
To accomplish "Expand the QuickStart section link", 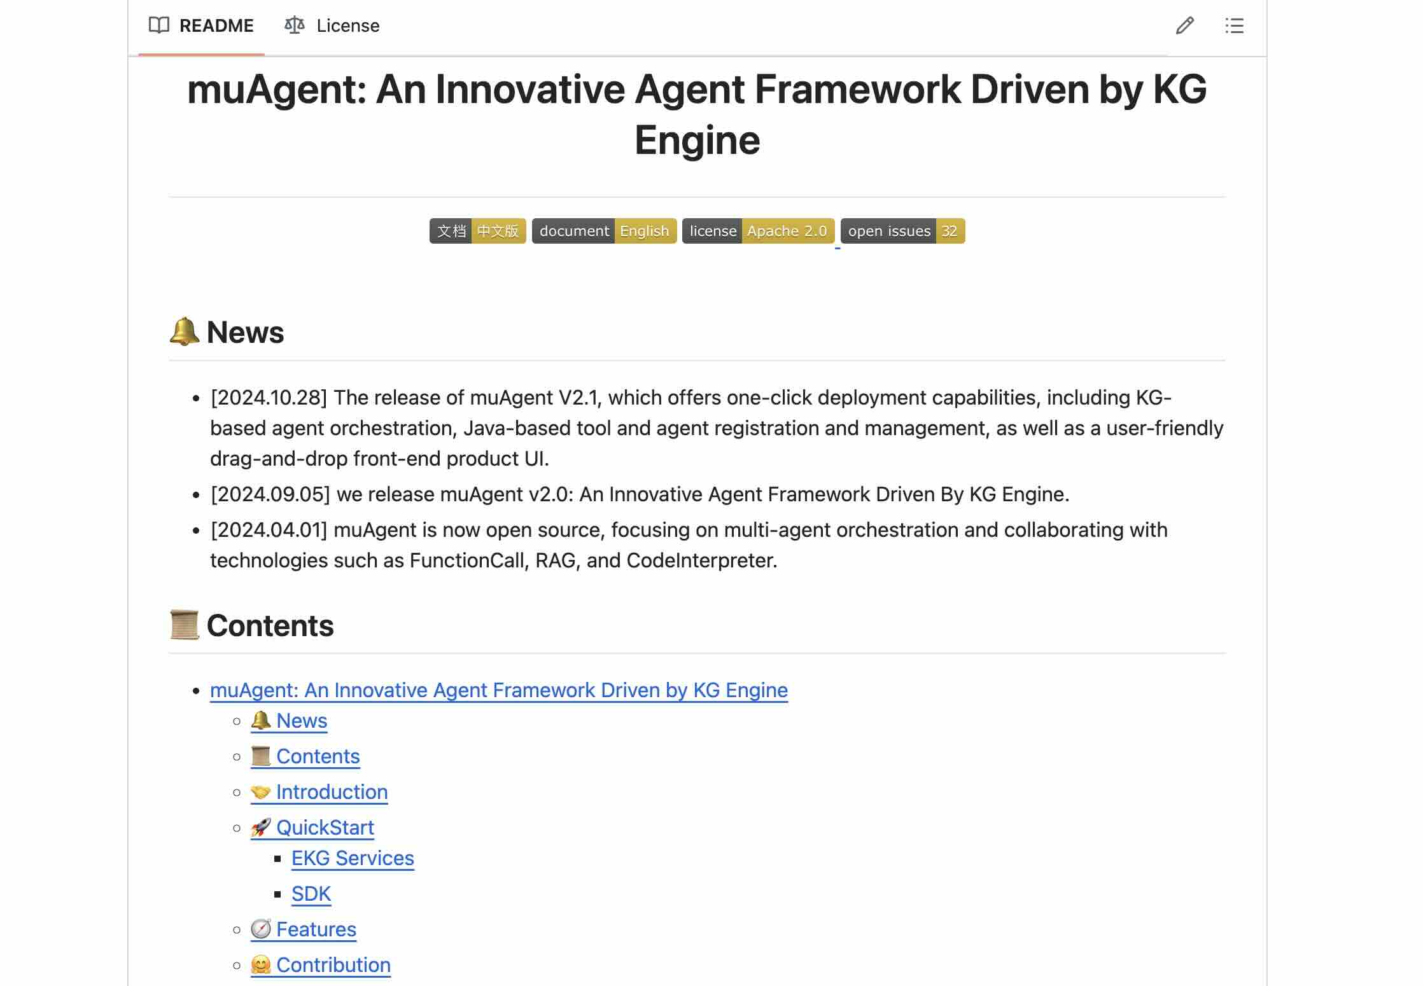I will coord(325,826).
